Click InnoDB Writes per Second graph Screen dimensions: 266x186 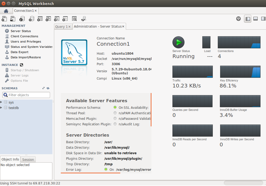pos(240,130)
